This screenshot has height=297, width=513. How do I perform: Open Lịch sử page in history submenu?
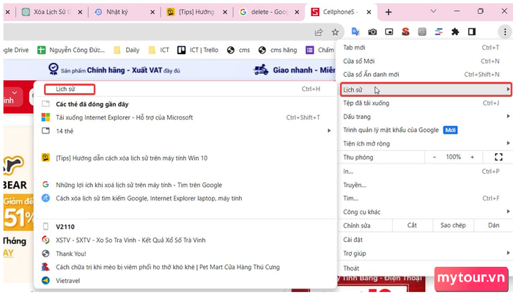[x=185, y=89]
